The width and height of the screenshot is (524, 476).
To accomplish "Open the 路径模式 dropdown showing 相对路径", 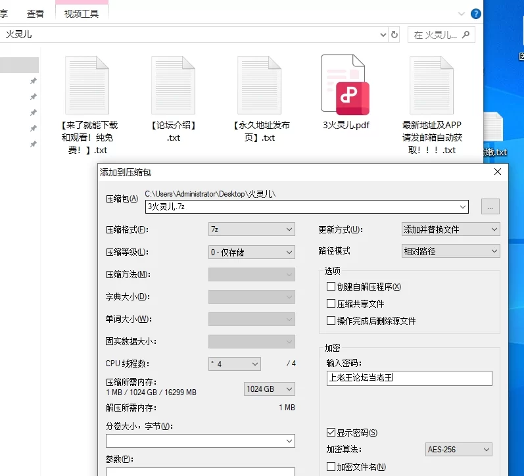I will [x=450, y=251].
